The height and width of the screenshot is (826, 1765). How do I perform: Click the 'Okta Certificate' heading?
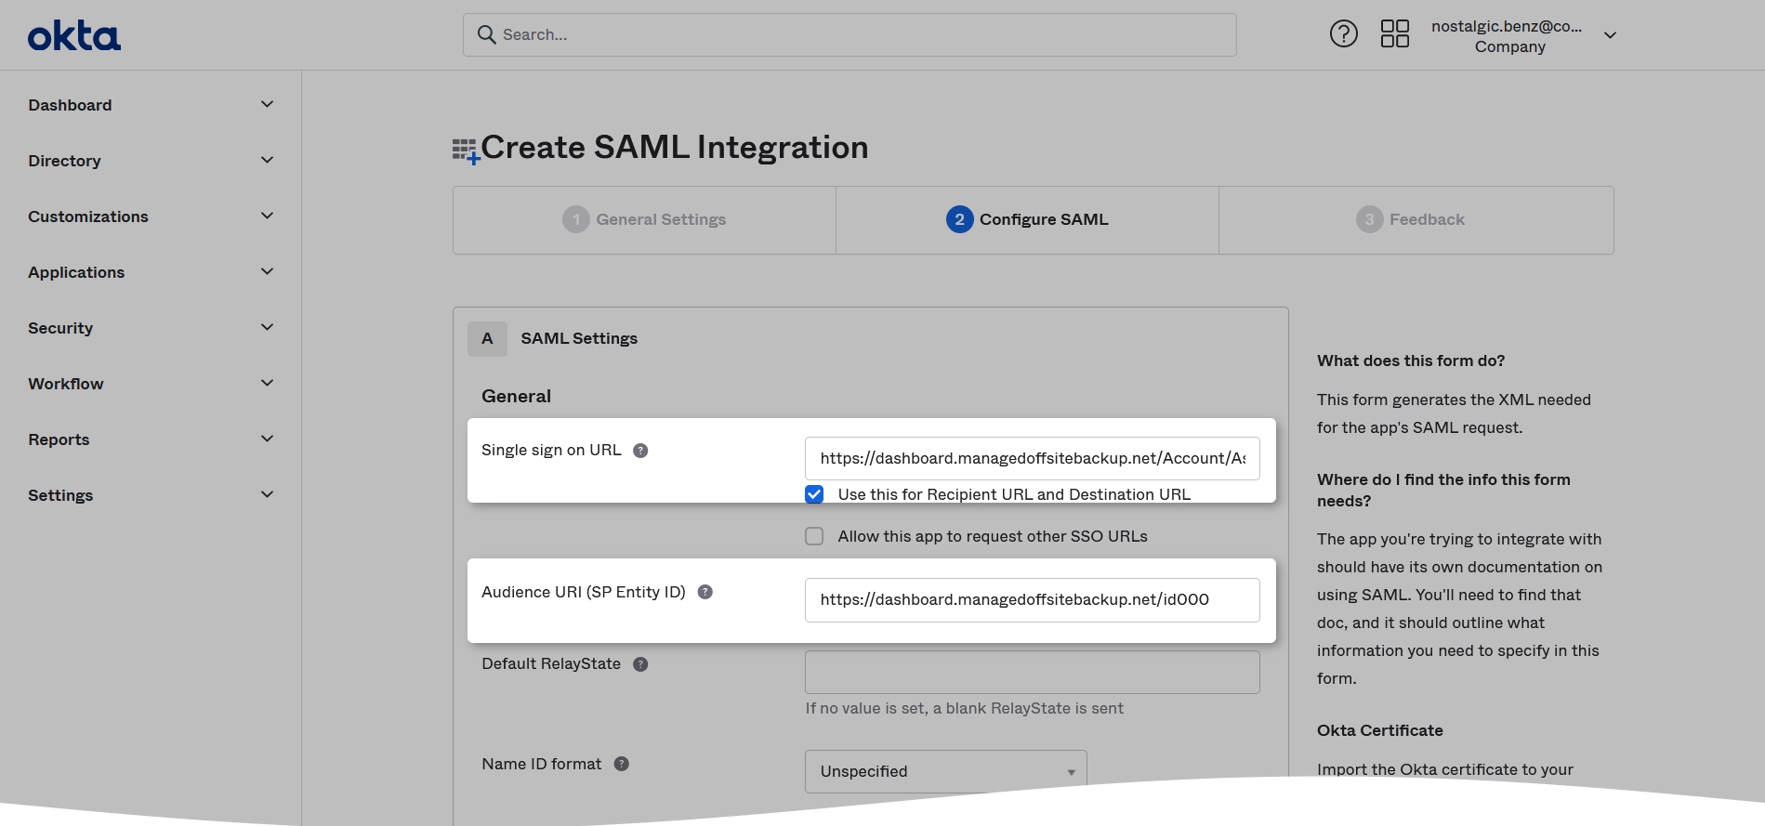[x=1380, y=730]
